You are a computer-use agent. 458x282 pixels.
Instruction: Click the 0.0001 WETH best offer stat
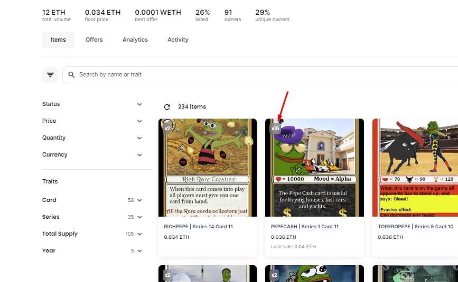(x=158, y=15)
